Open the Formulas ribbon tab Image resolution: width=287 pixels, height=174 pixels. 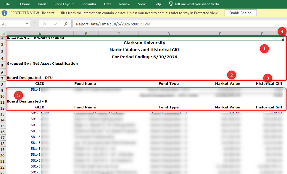tap(89, 4)
